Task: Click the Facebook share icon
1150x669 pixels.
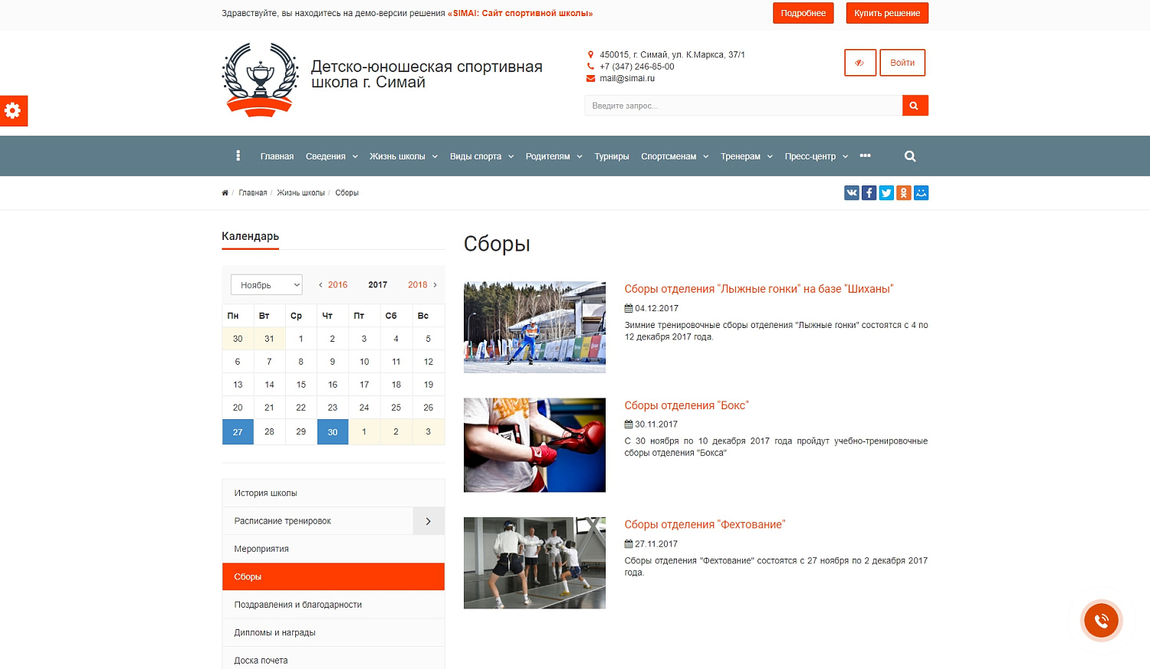Action: tap(869, 192)
